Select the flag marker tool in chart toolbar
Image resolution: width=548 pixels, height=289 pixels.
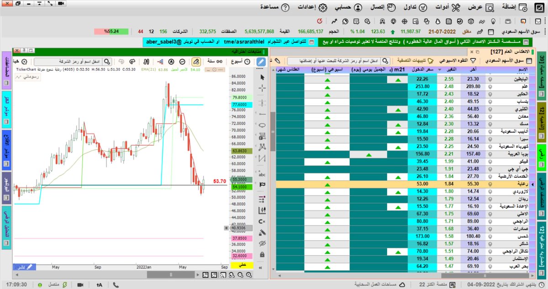click(262, 185)
